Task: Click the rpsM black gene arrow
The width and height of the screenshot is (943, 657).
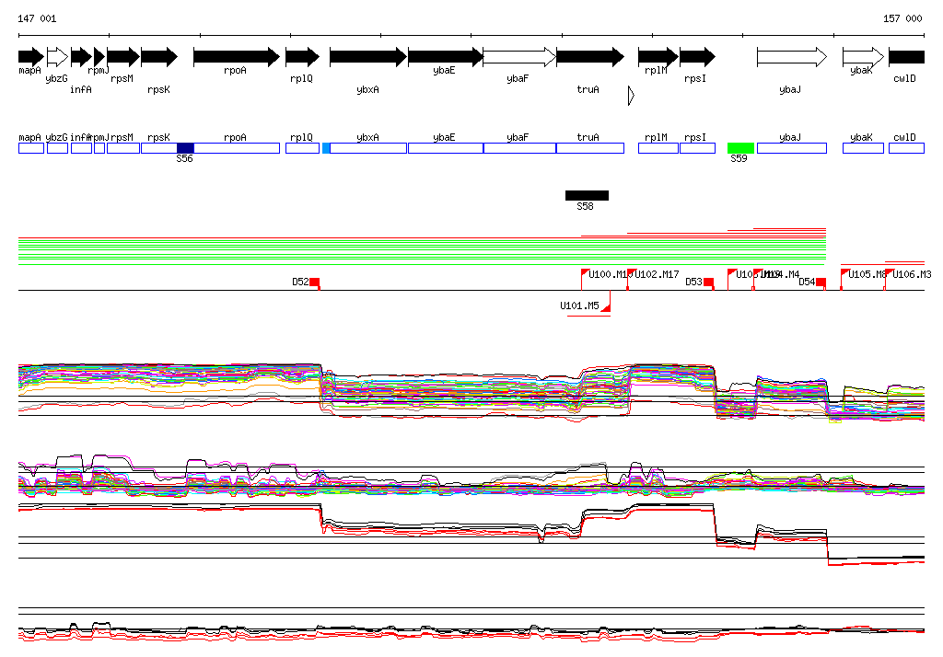Action: coord(123,57)
